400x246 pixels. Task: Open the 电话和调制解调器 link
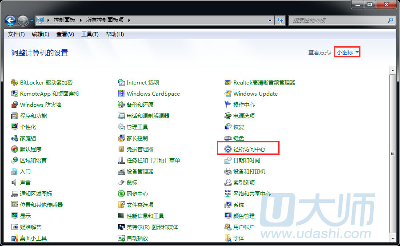pos(148,116)
